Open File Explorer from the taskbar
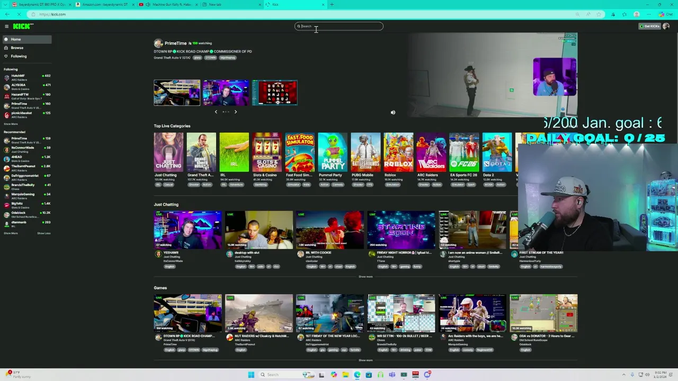Image resolution: width=678 pixels, height=381 pixels. tap(345, 375)
